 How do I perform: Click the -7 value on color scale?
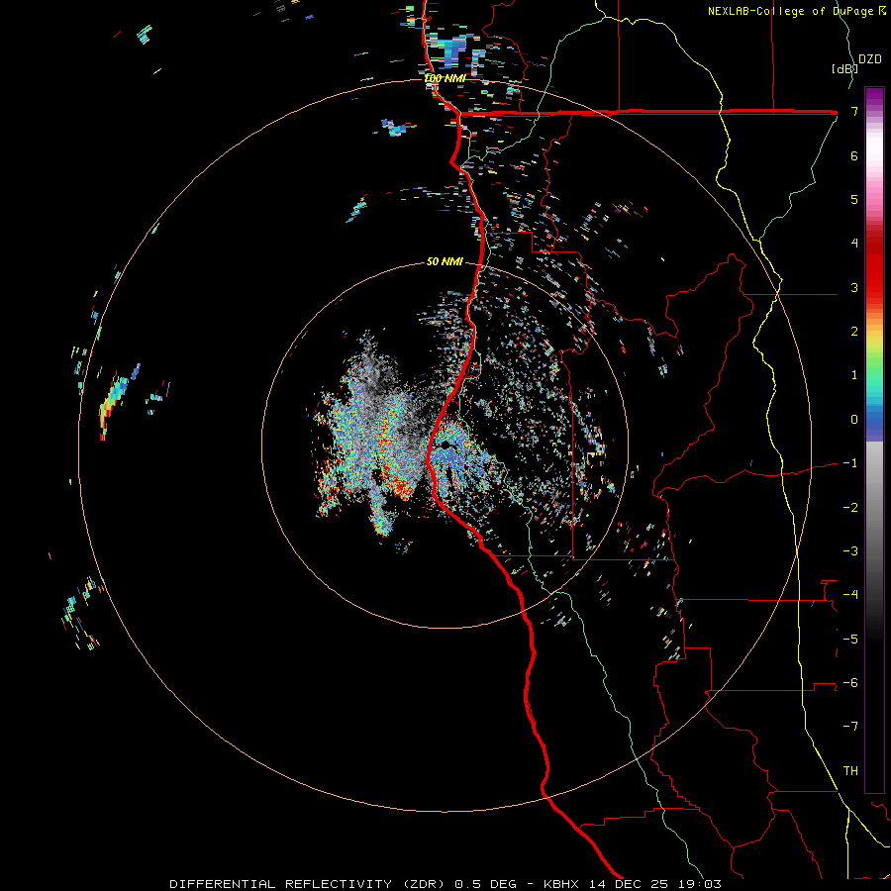click(x=850, y=727)
